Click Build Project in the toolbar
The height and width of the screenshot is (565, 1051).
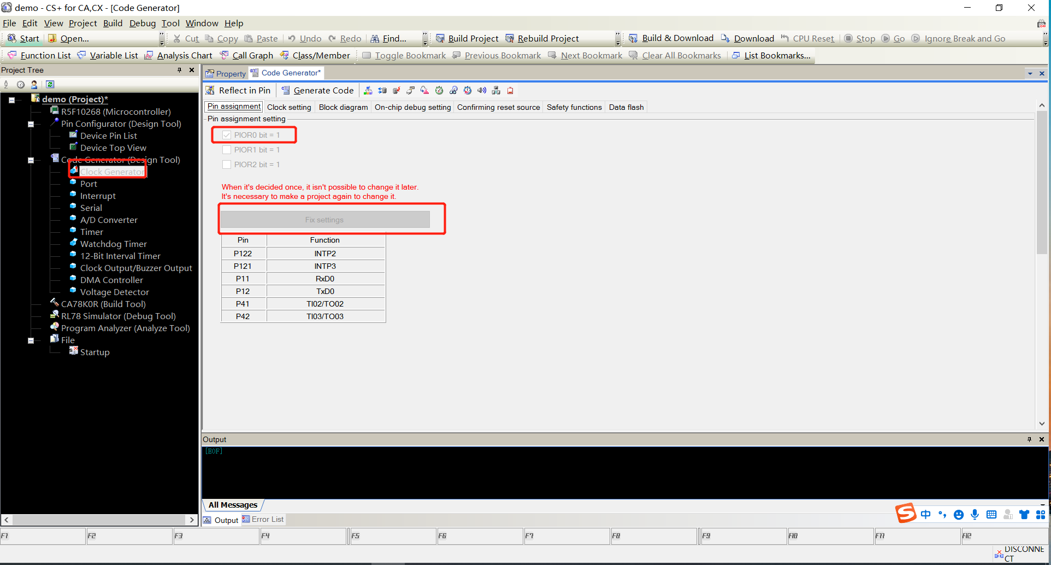(x=468, y=38)
